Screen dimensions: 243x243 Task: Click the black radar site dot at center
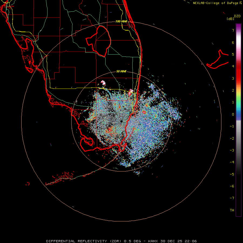[x=121, y=121]
